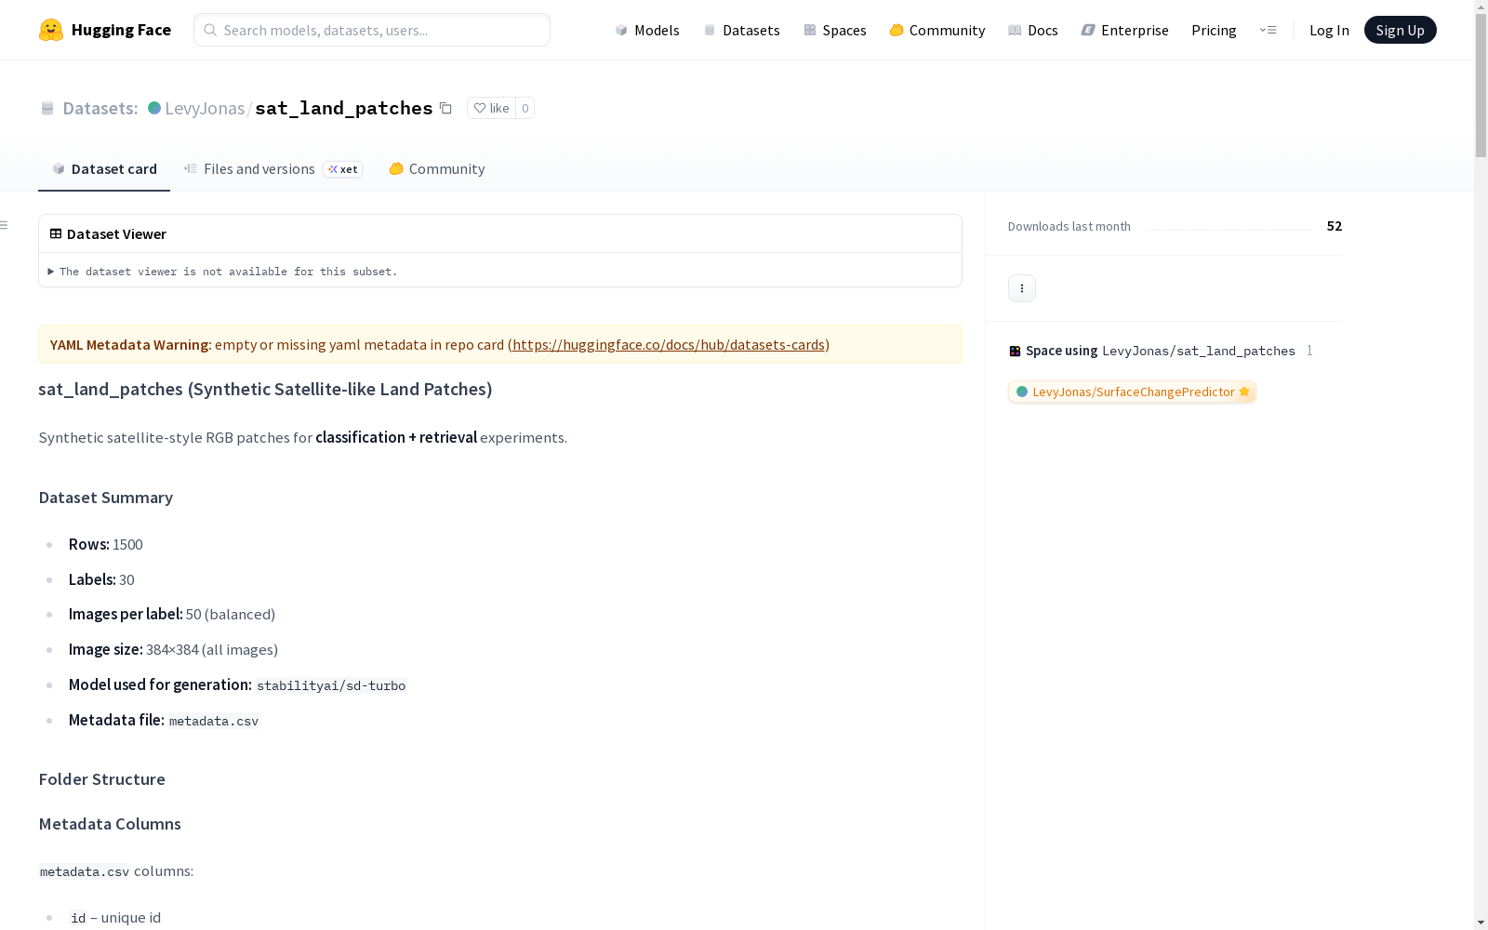The image size is (1488, 930).
Task: Expand dataset viewer not available message
Action: tap(222, 272)
